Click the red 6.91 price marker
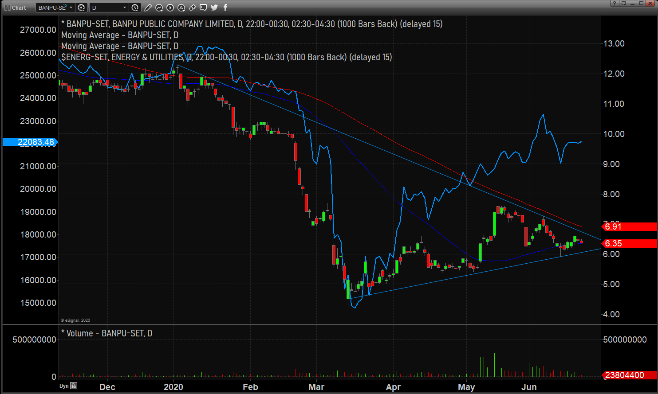 click(630, 227)
